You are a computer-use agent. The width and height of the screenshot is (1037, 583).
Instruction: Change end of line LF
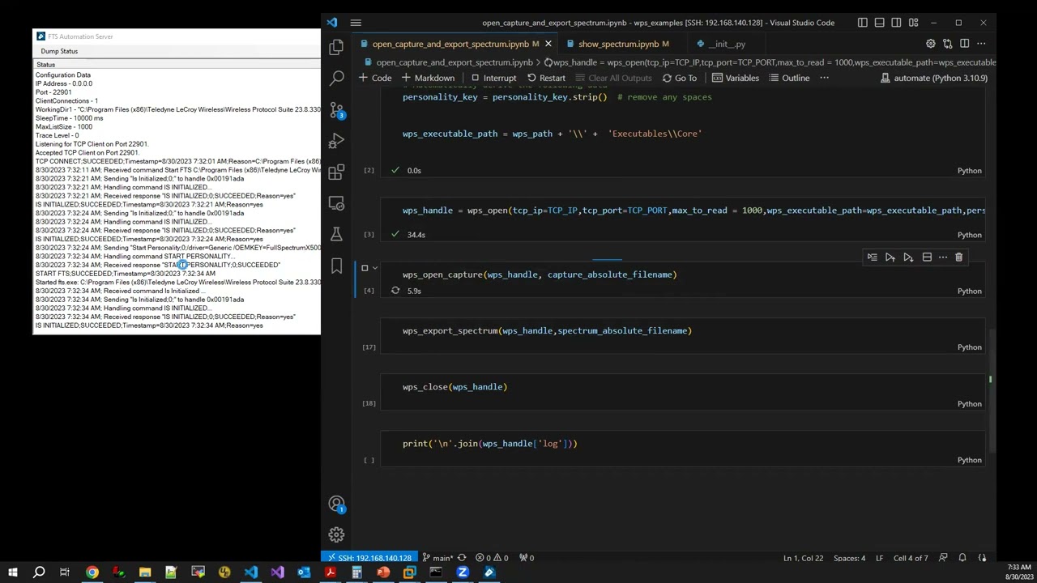click(881, 558)
